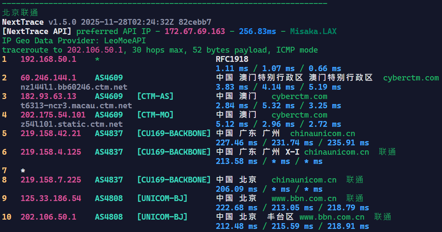Click the 北京联通 header text
The height and width of the screenshot is (232, 442).
point(20,13)
